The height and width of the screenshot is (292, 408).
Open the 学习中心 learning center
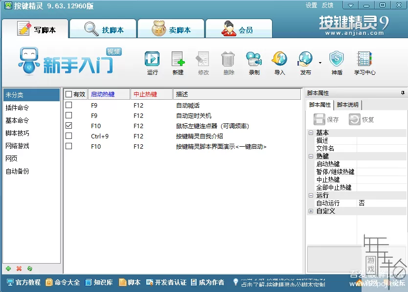365,63
